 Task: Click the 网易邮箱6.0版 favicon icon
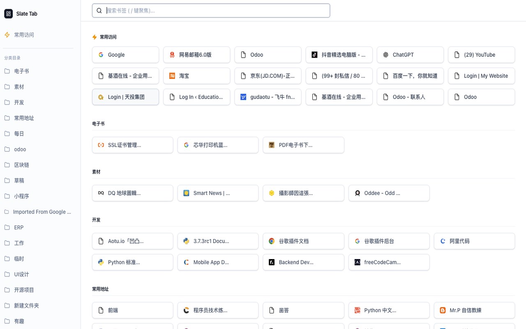click(172, 55)
